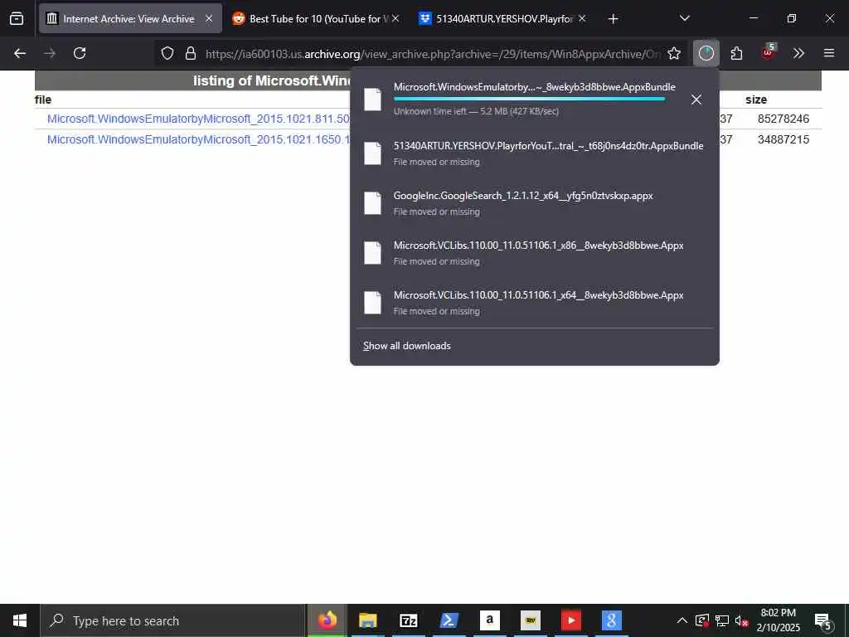
Task: Switch to Internet Archive: View Archive tab
Action: pos(130,19)
